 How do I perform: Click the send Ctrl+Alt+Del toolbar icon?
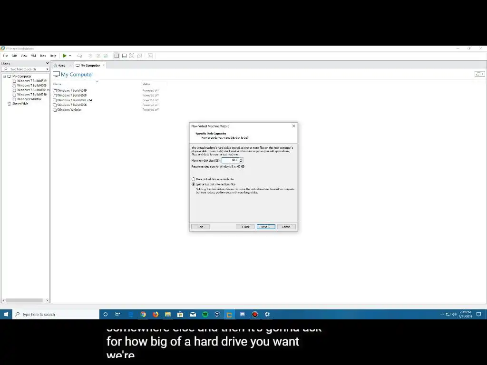(79, 56)
